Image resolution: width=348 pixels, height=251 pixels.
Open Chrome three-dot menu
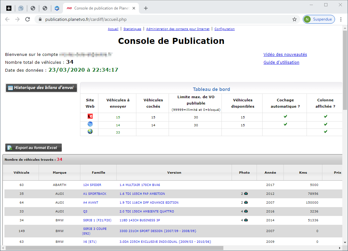341,19
